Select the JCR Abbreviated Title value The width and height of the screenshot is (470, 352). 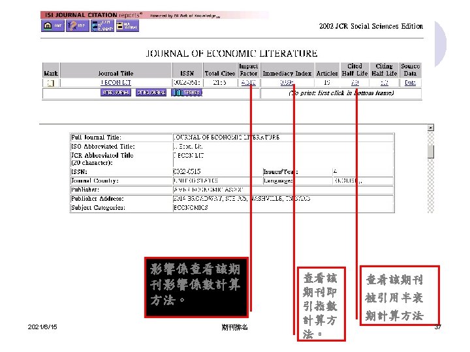pyautogui.click(x=189, y=156)
